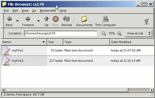This screenshot has height=98, width=155.
Task: Sort by the Type column header
Action: 86,42
